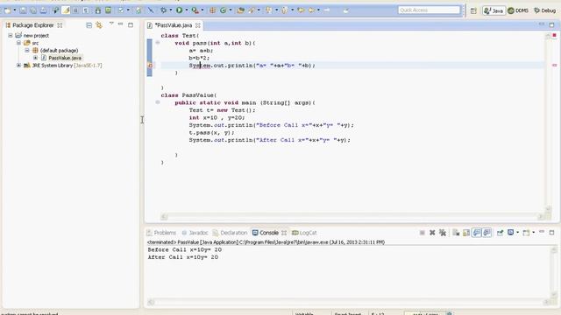Switch to the Javadoc tab

pos(195,233)
